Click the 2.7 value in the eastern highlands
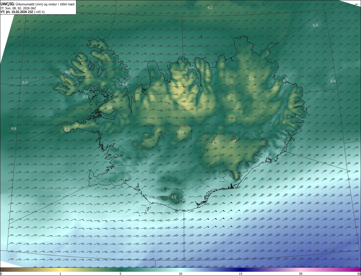Screen dimensions: 361x276 point(275,88)
